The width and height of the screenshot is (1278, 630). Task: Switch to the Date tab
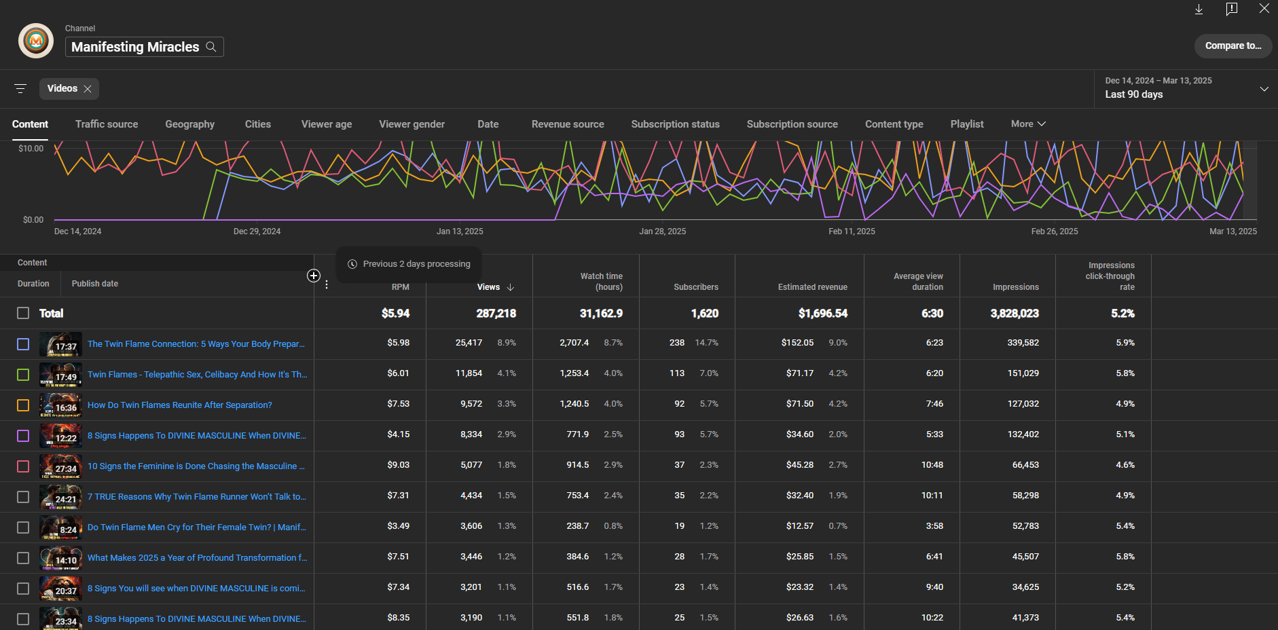pyautogui.click(x=488, y=124)
